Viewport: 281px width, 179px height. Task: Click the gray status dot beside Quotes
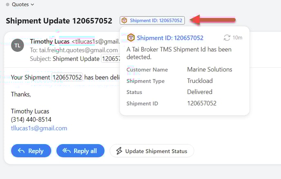pyautogui.click(x=7, y=4)
